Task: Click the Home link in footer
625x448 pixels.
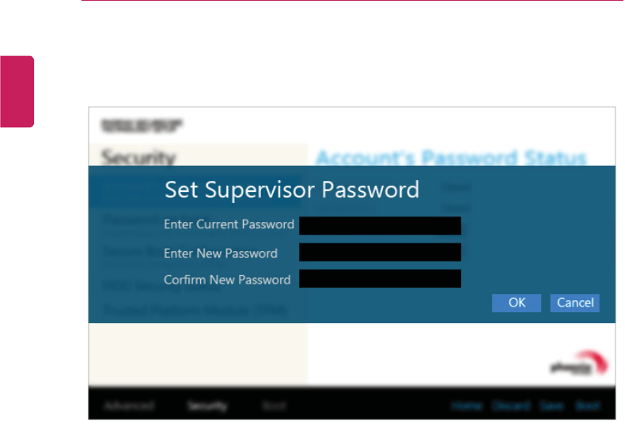Action: pos(467,406)
